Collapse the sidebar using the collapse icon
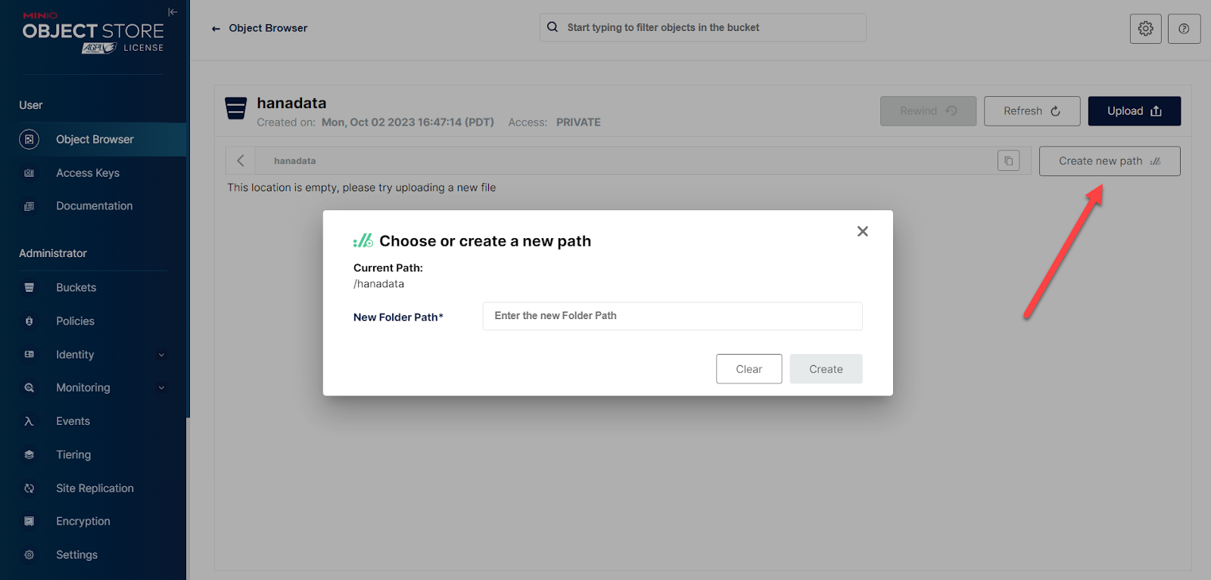 tap(173, 12)
